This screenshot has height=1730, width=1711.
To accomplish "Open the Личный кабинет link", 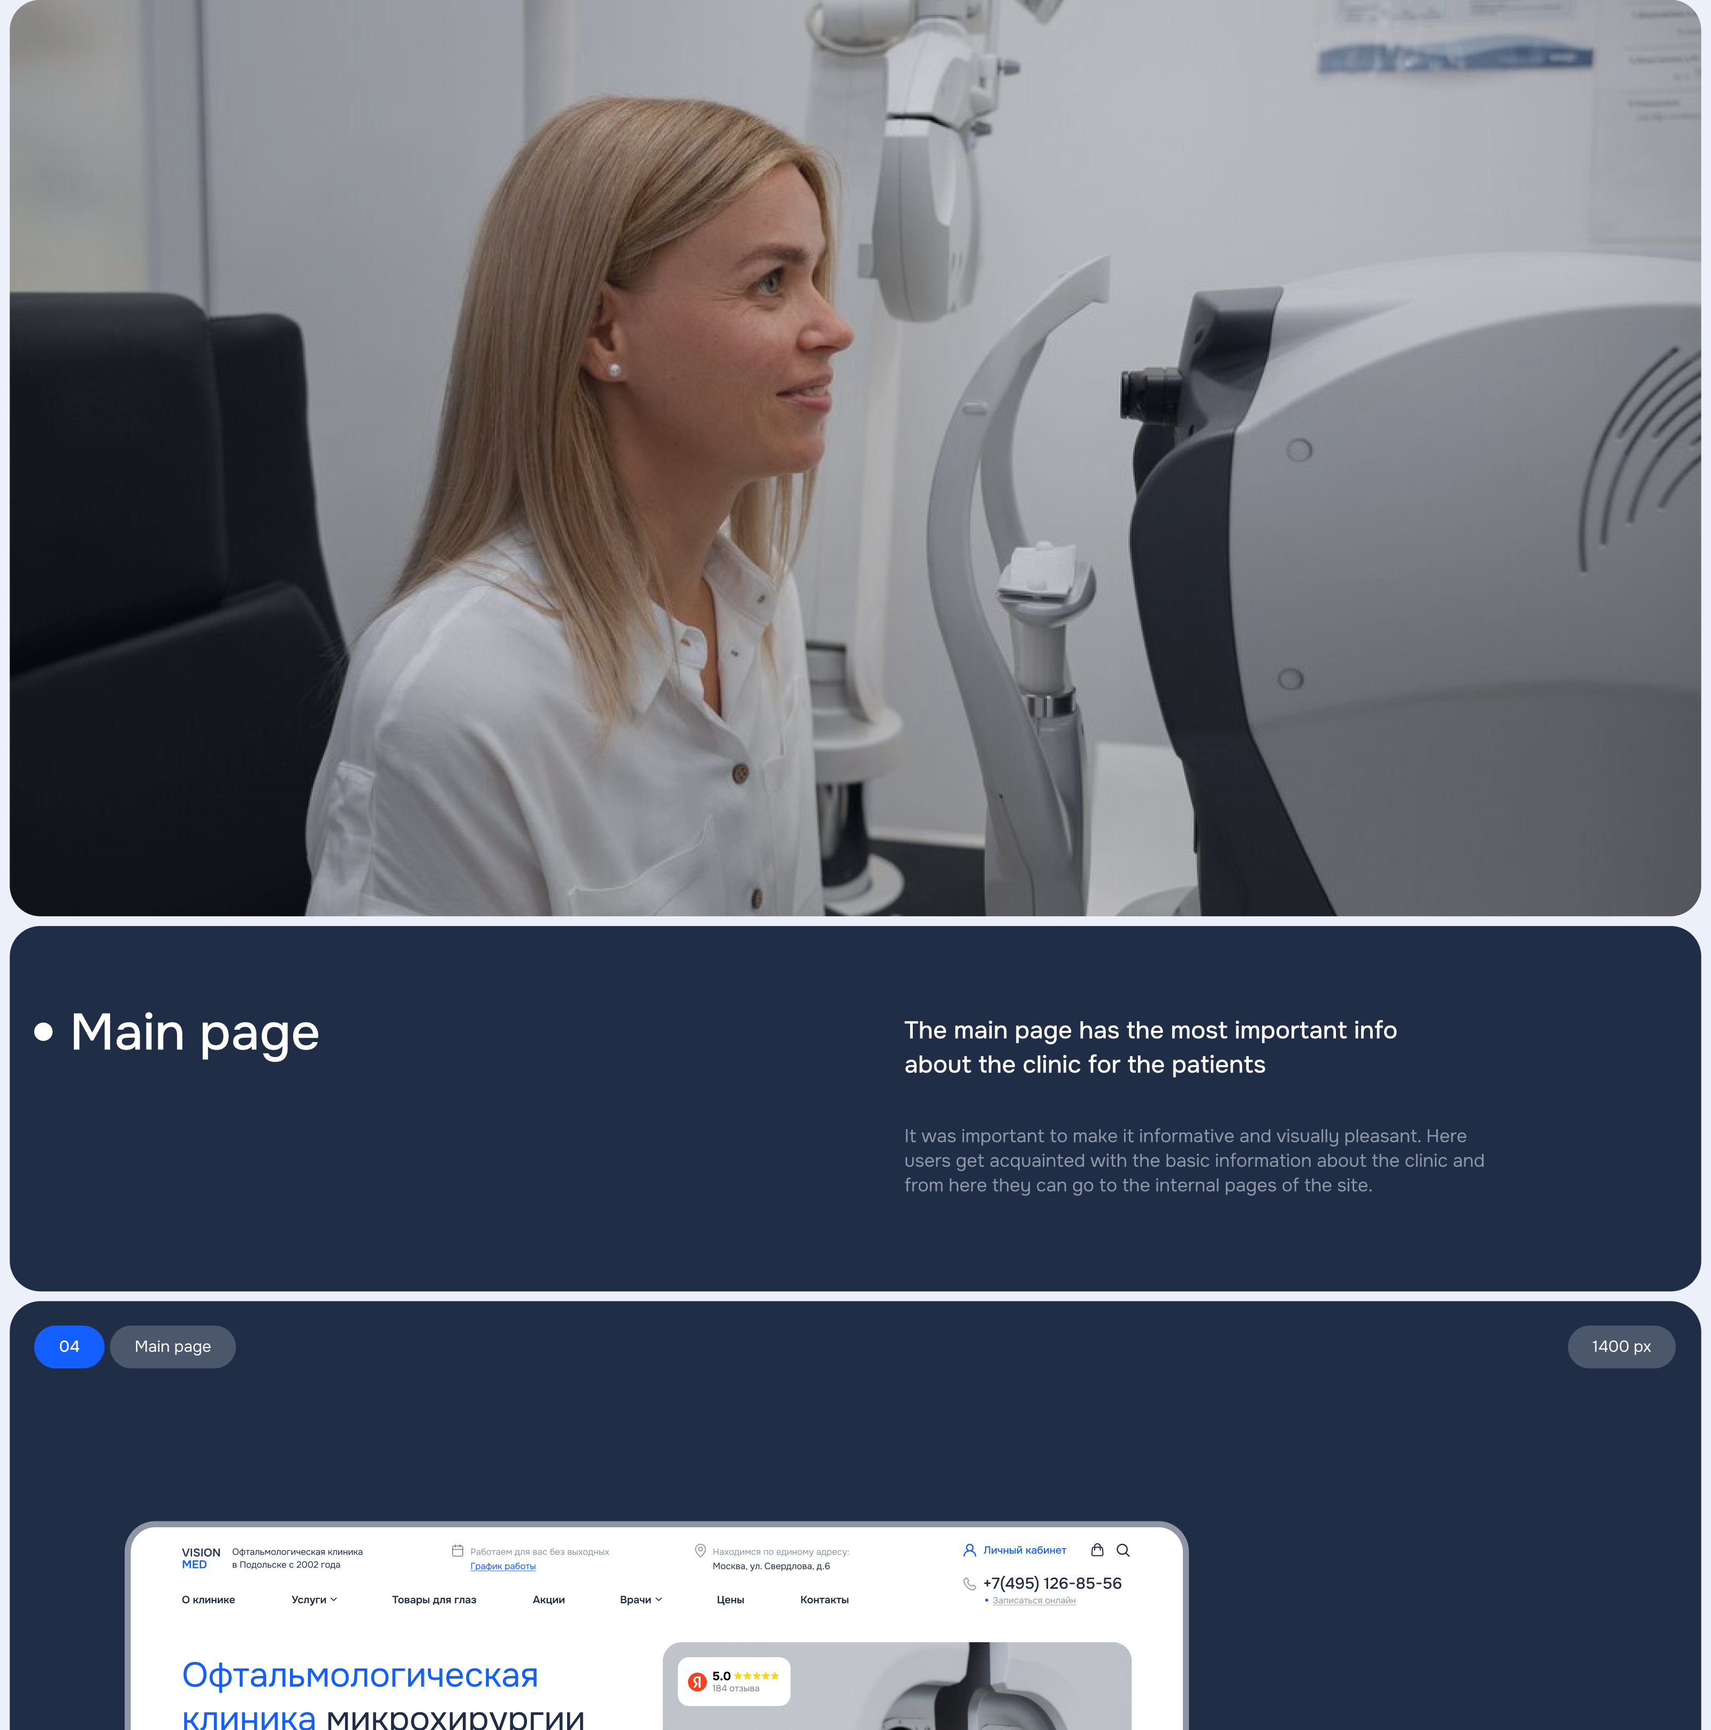I will pyautogui.click(x=1025, y=1550).
